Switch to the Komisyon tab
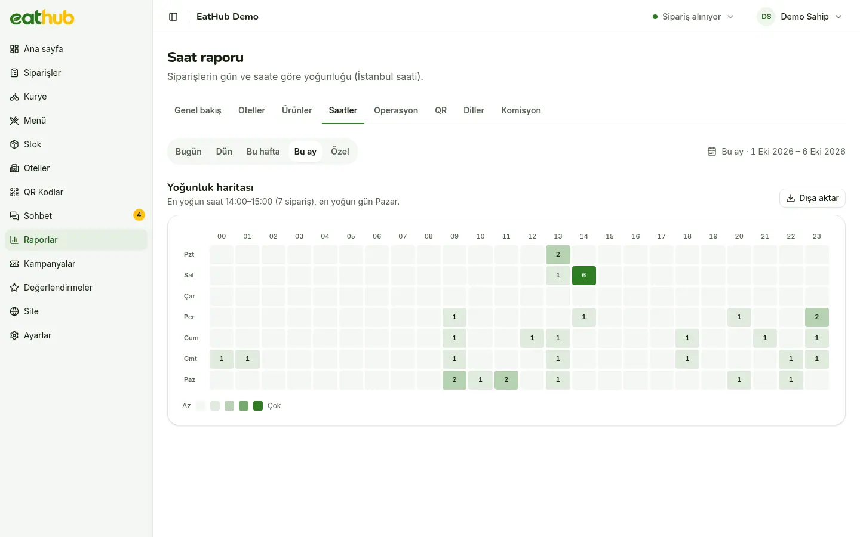This screenshot has width=860, height=537. (521, 110)
